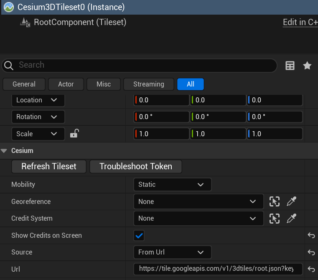Open the Location type dropdown

[x=38, y=100]
